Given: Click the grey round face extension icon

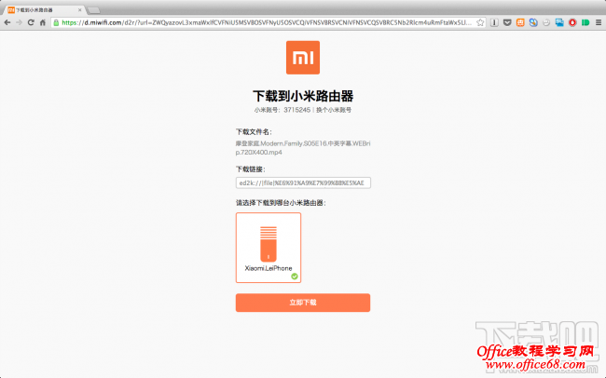Looking at the screenshot, I should (x=546, y=22).
